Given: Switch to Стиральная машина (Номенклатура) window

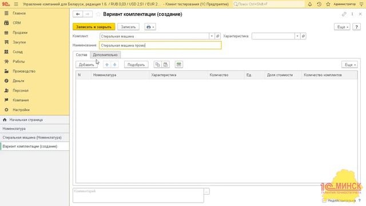Looking at the screenshot, I should point(34,137).
